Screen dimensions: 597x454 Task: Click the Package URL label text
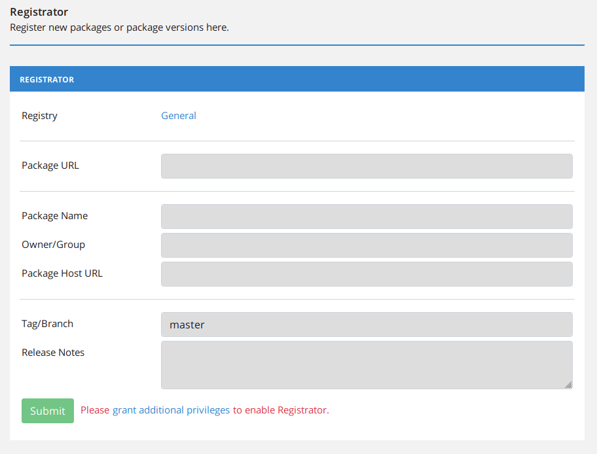pyautogui.click(x=50, y=166)
